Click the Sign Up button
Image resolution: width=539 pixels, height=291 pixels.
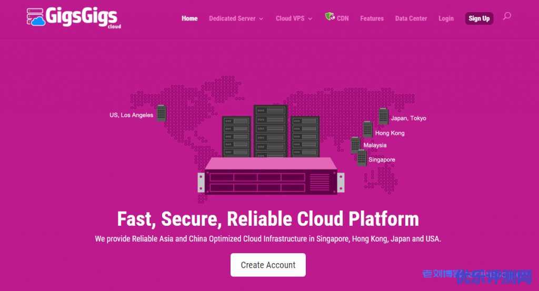click(x=479, y=18)
